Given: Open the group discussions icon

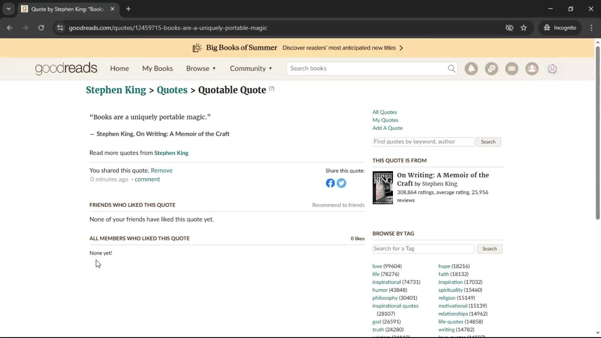Looking at the screenshot, I should pyautogui.click(x=491, y=69).
